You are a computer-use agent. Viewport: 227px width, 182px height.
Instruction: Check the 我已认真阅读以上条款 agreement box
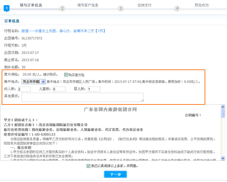[x=89, y=166]
